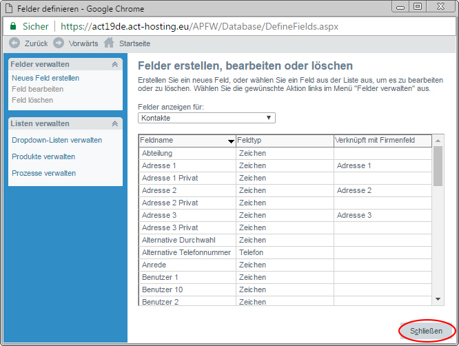Click the Zurück text label
This screenshot has width=459, height=346.
pos(36,43)
